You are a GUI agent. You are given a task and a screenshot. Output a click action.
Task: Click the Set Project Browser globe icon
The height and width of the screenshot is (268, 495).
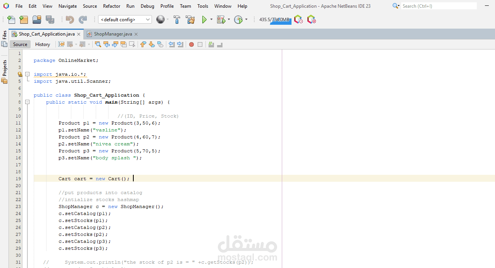click(x=160, y=19)
